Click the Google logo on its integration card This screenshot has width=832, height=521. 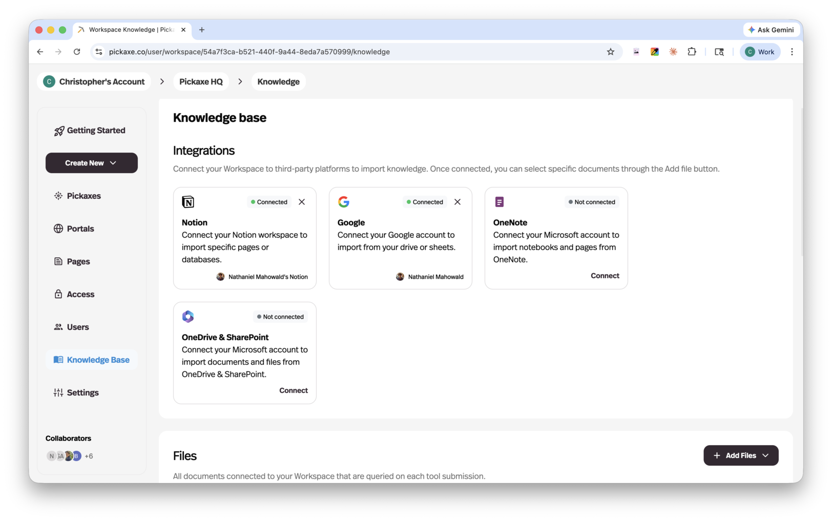(x=344, y=201)
